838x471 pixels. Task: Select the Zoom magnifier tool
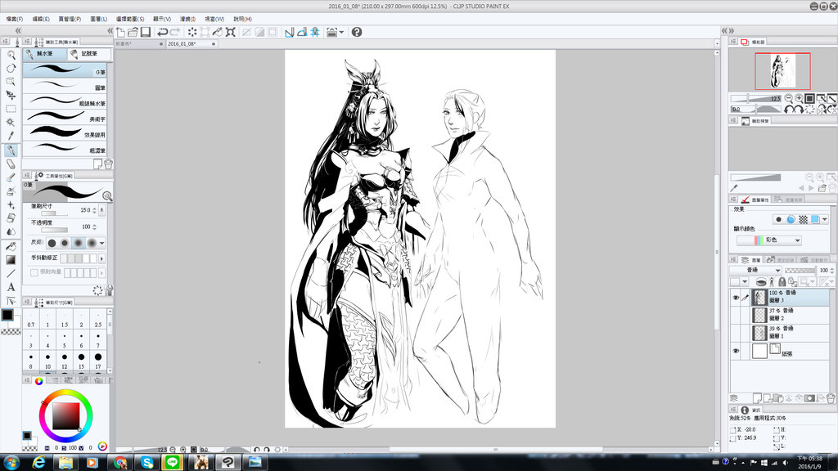click(x=11, y=55)
